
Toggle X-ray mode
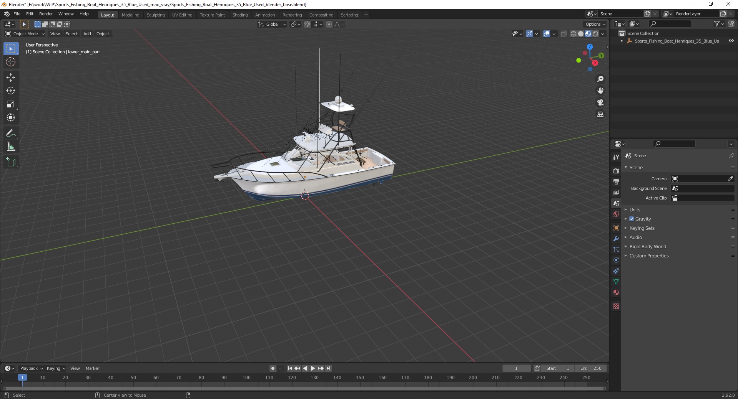(x=563, y=34)
